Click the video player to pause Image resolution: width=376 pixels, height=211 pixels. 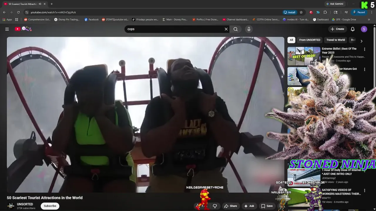(x=145, y=115)
